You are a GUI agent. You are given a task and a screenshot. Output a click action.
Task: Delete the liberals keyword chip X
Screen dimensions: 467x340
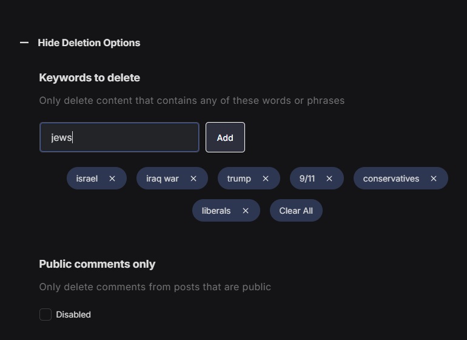246,211
